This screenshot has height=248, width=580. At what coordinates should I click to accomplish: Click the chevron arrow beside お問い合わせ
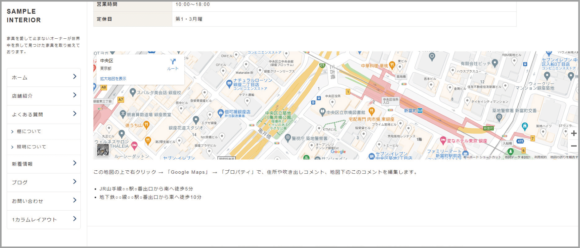[x=75, y=200]
